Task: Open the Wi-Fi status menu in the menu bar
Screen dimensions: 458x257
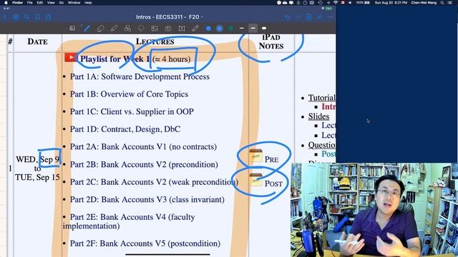Action: coord(336,3)
